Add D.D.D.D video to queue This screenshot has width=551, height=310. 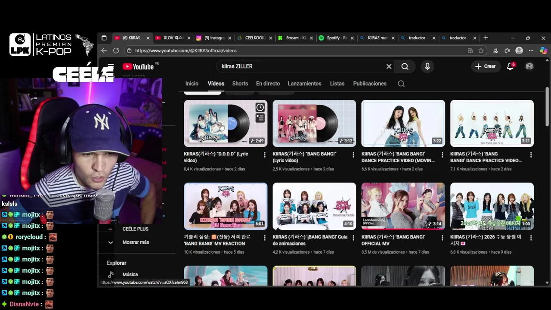click(x=260, y=118)
